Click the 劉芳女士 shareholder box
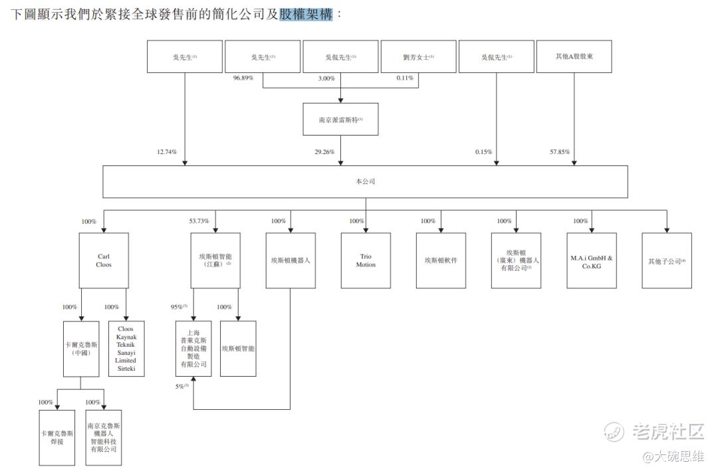The height and width of the screenshot is (473, 718). click(x=419, y=56)
